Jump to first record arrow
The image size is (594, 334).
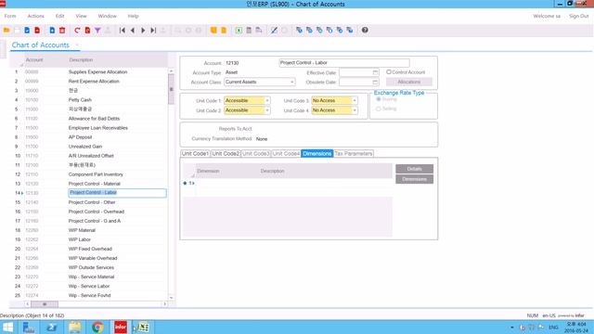click(123, 31)
